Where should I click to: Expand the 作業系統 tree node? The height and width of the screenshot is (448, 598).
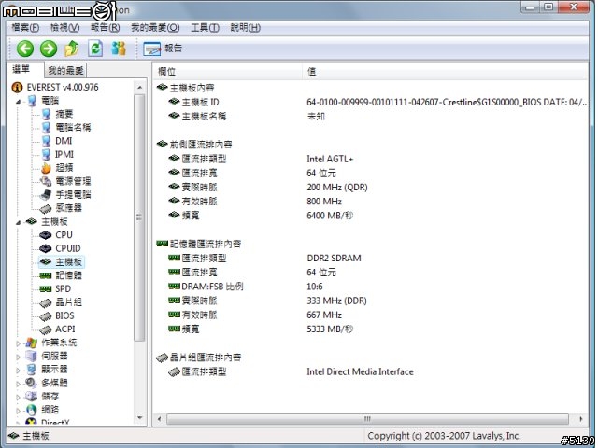coord(18,343)
